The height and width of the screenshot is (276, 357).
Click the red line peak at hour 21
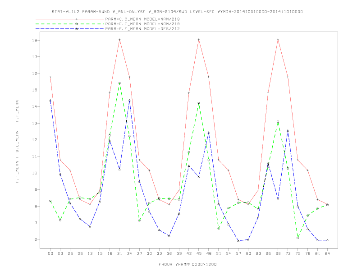pos(119,40)
